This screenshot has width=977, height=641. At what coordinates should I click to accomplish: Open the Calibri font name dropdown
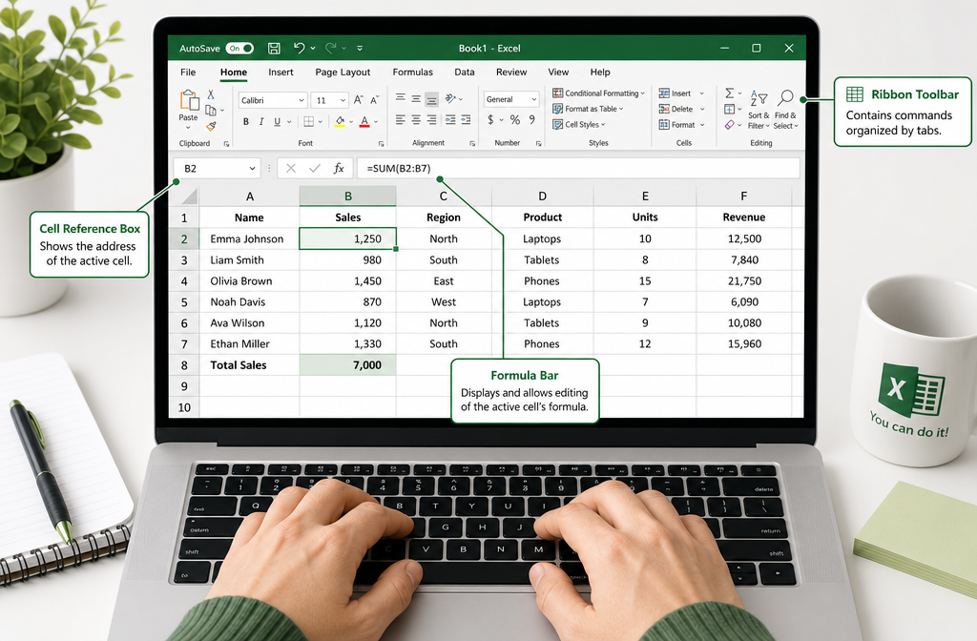(301, 100)
